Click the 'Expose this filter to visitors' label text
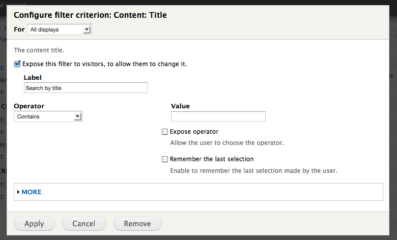 105,65
